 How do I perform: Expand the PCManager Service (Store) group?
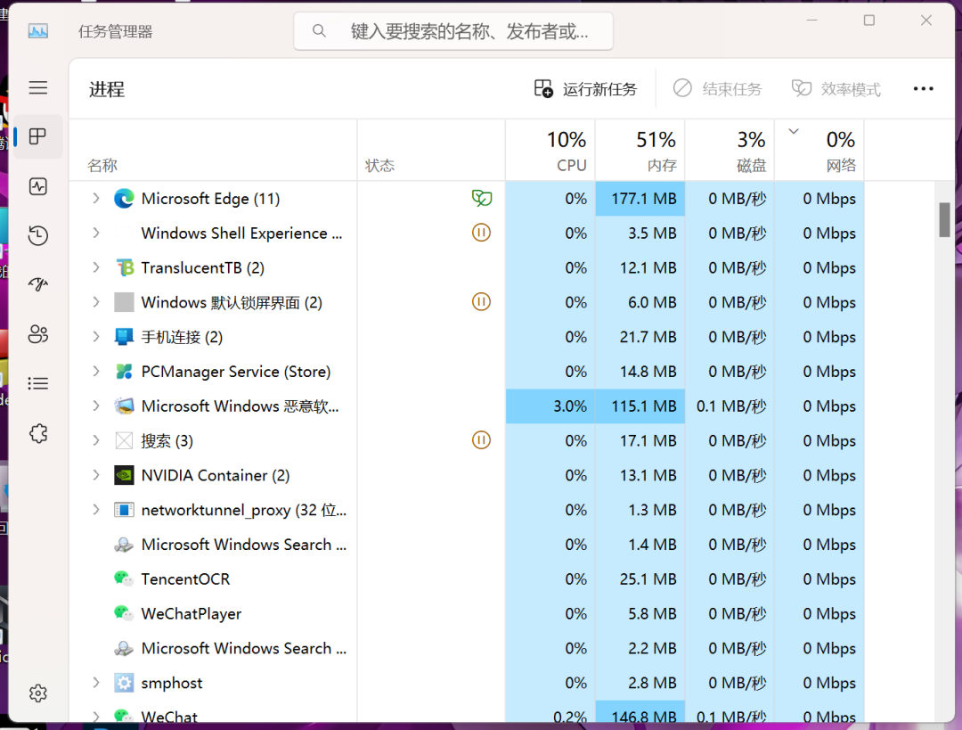tap(95, 371)
